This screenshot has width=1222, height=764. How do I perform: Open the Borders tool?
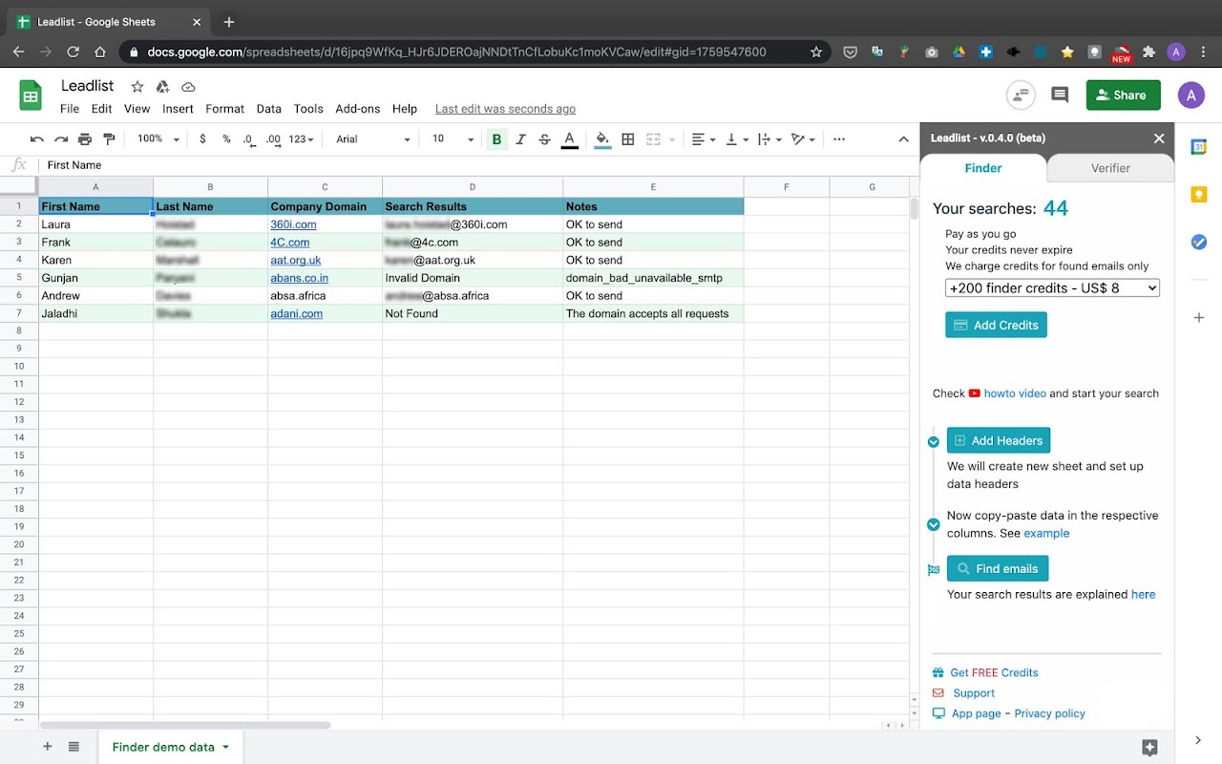point(627,139)
